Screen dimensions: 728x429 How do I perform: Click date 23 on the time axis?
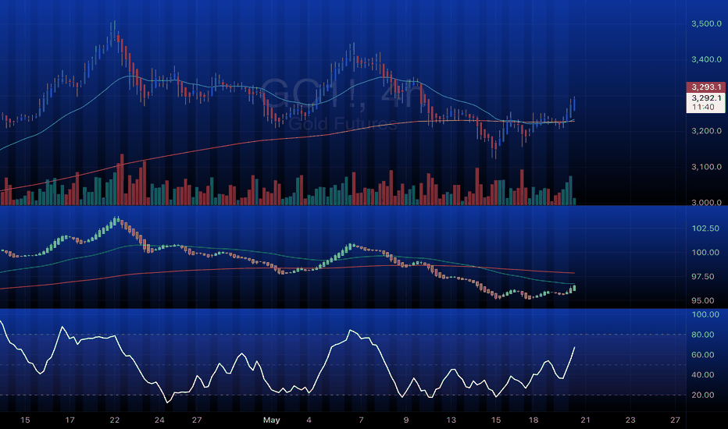coord(630,420)
